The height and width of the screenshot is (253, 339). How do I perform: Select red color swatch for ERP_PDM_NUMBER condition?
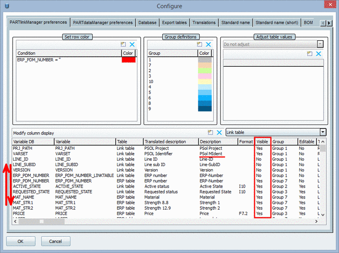coord(128,60)
